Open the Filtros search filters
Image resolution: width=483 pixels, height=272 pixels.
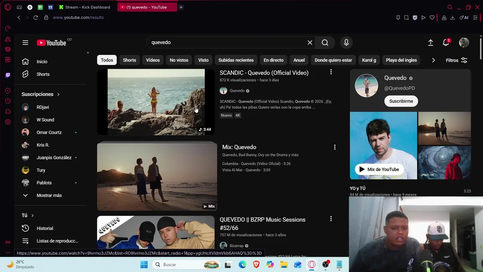click(457, 60)
